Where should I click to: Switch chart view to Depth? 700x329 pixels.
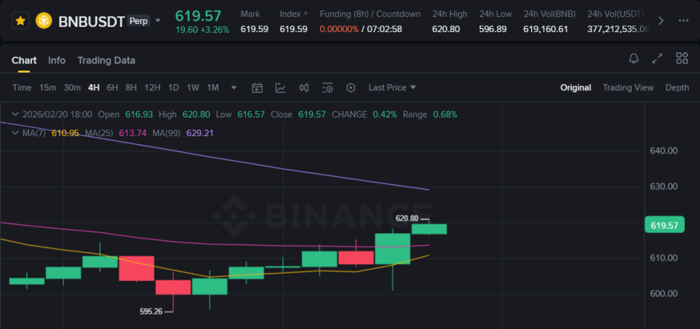tap(677, 88)
